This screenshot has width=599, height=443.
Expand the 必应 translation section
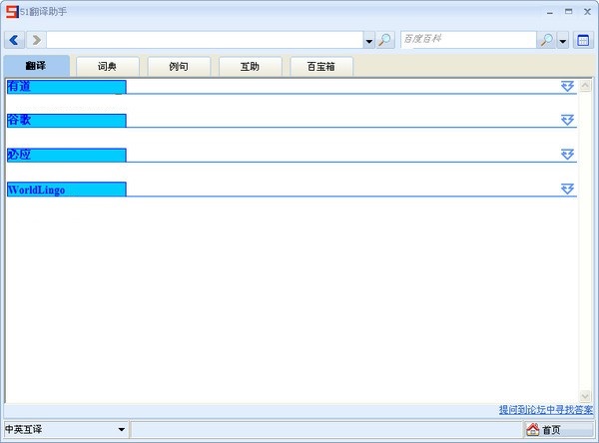tap(568, 155)
